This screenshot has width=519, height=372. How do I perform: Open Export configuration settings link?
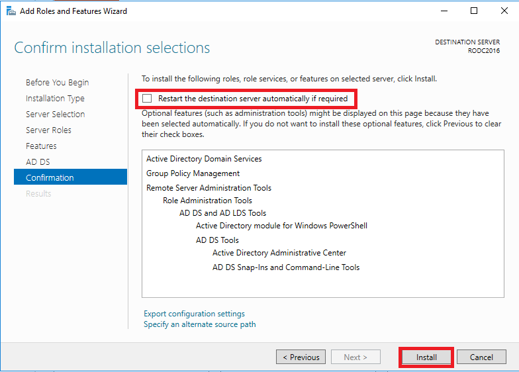click(195, 314)
